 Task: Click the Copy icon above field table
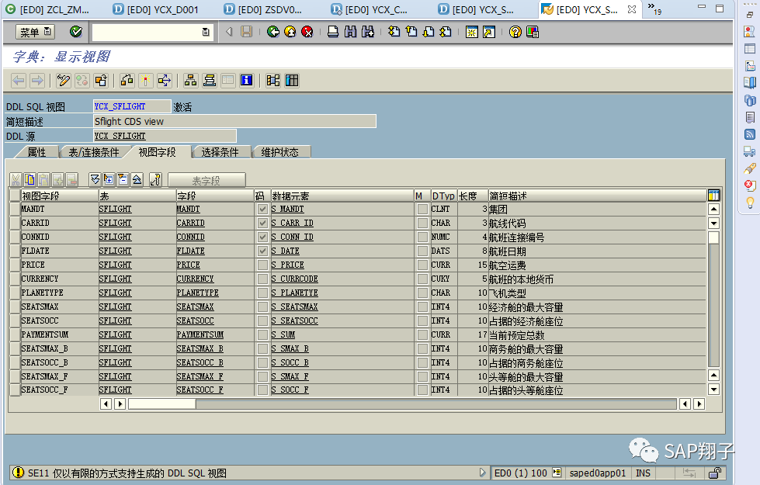coord(29,180)
